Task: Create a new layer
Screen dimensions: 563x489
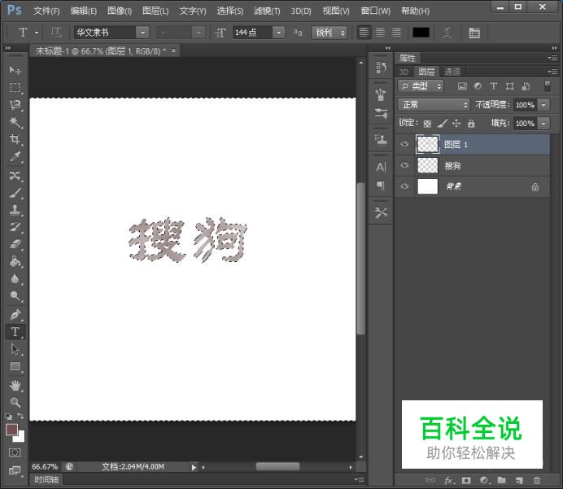Action: click(x=519, y=480)
